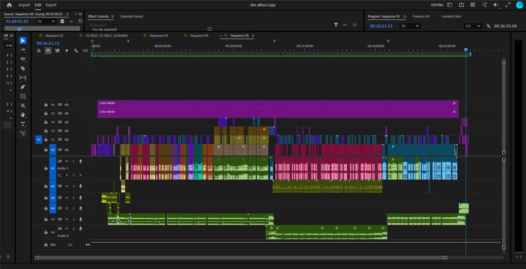Screen dimensions: 526x269
Task: Switch to Sequence 01 timeline tab
Action: [54, 35]
